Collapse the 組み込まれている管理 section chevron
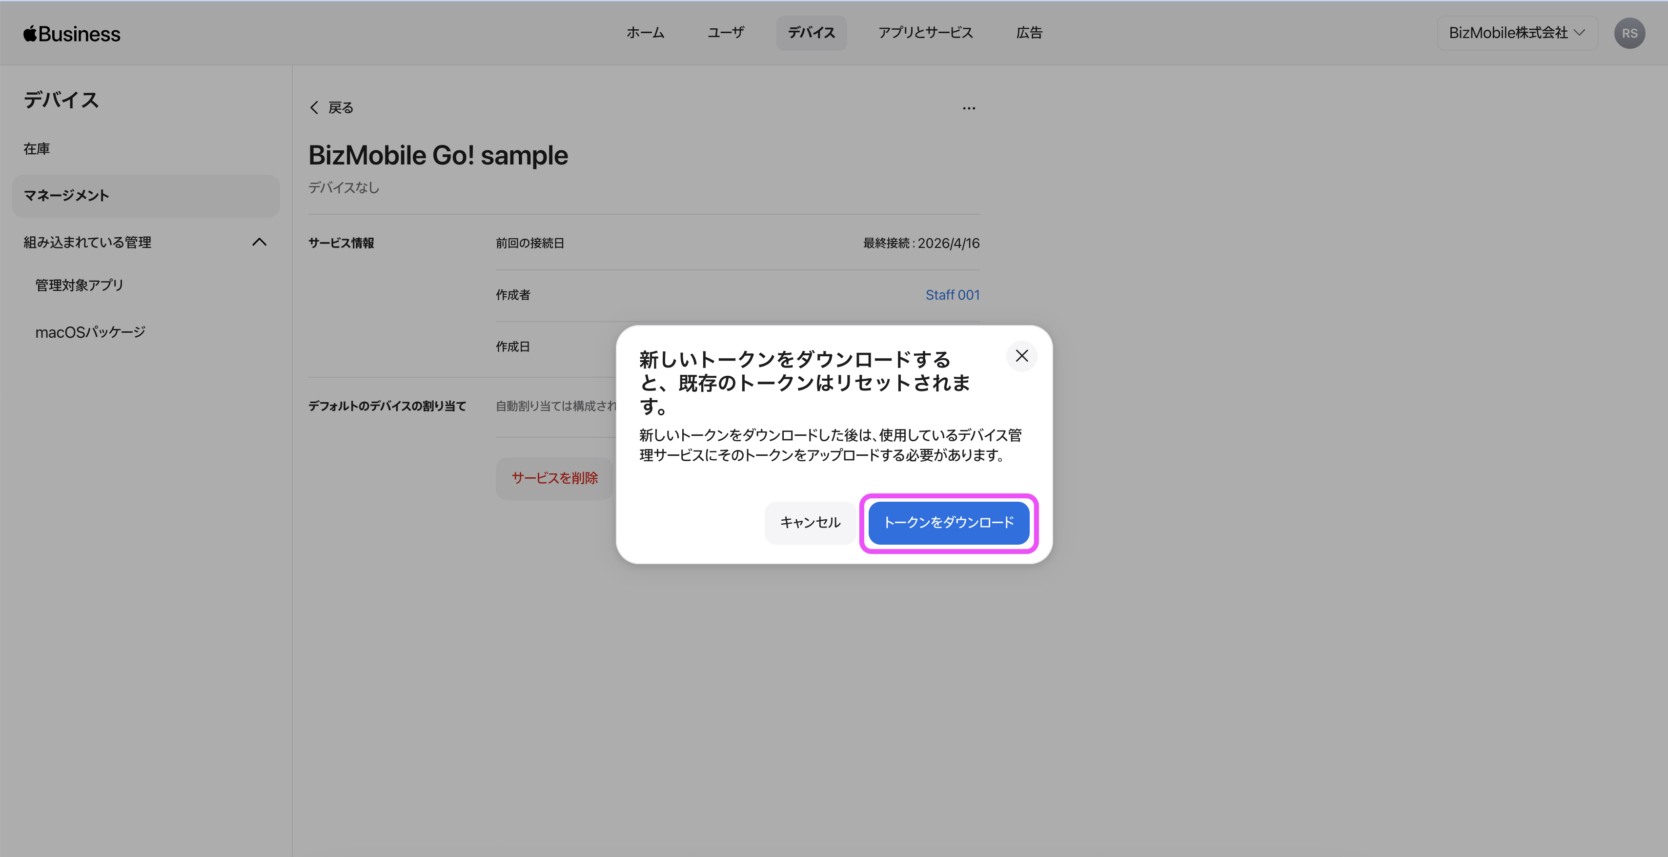This screenshot has height=857, width=1668. [x=259, y=242]
